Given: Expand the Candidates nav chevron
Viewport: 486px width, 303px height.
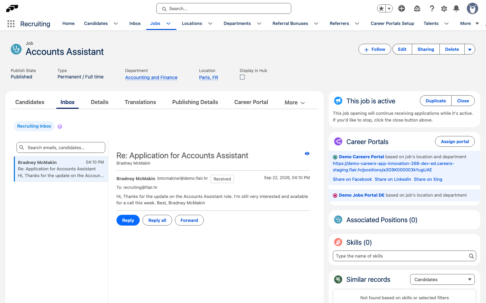Looking at the screenshot, I should [x=116, y=24].
